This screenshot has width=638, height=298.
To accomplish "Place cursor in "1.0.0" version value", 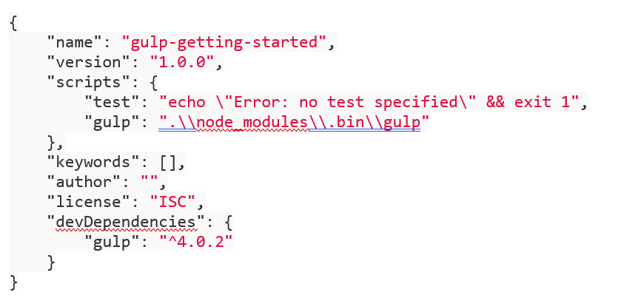I will (183, 62).
